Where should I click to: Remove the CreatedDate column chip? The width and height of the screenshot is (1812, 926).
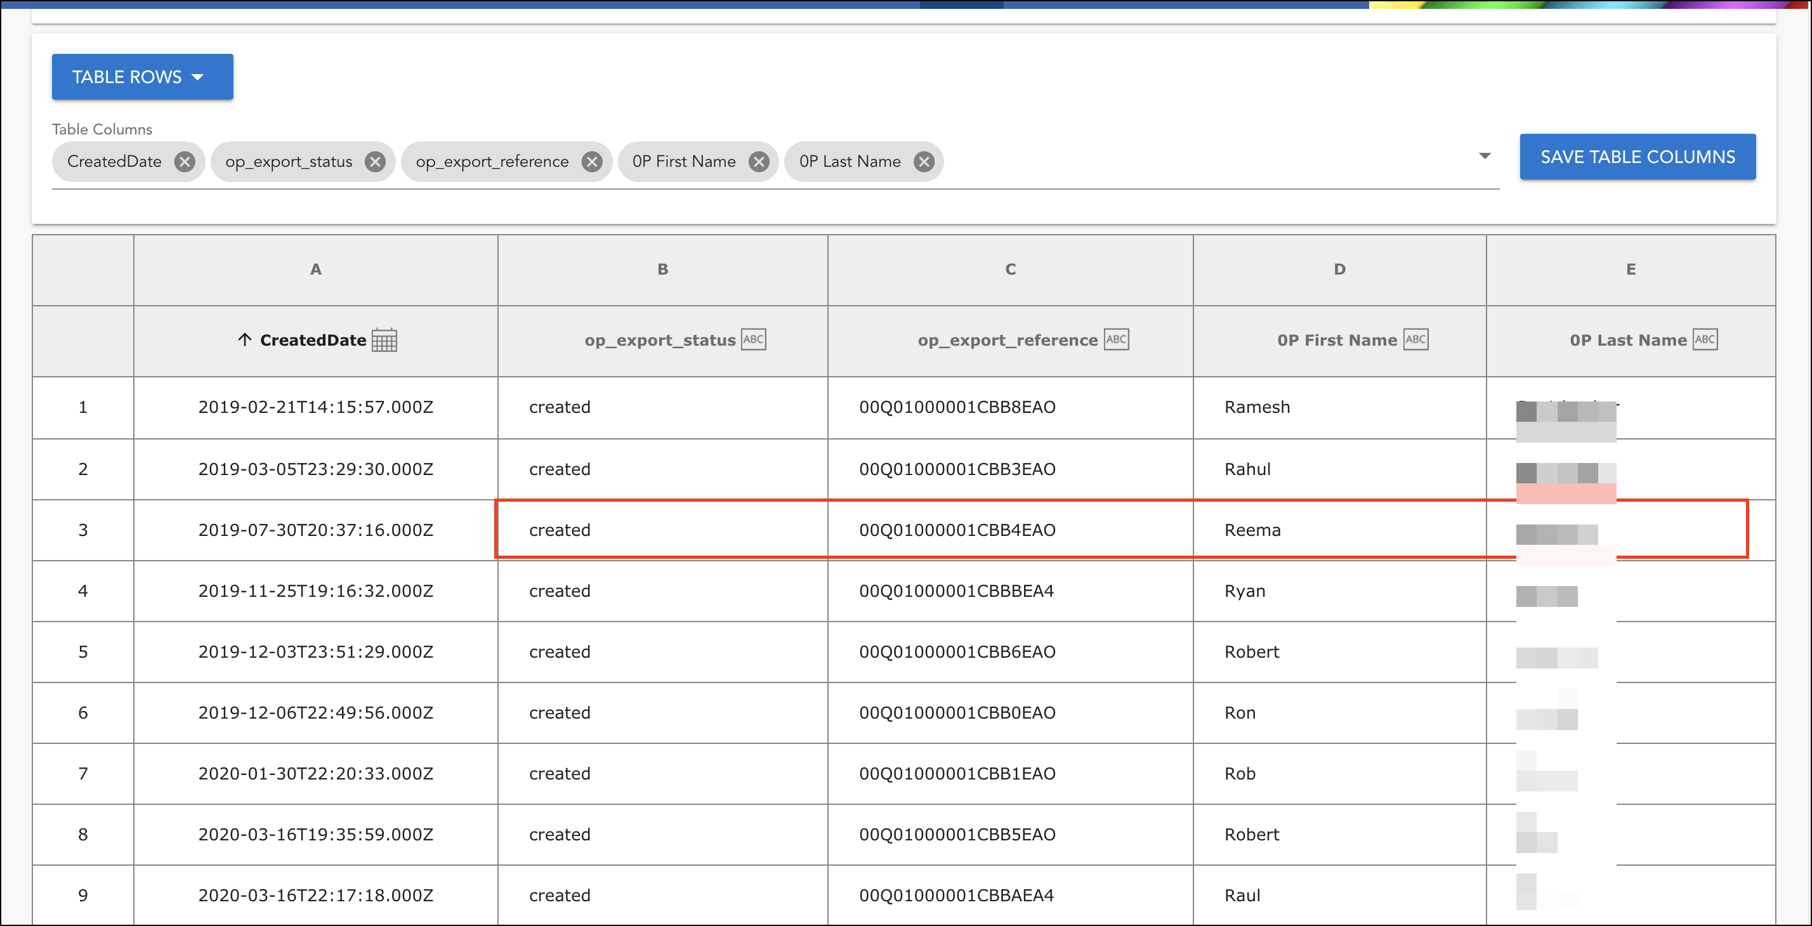point(185,162)
